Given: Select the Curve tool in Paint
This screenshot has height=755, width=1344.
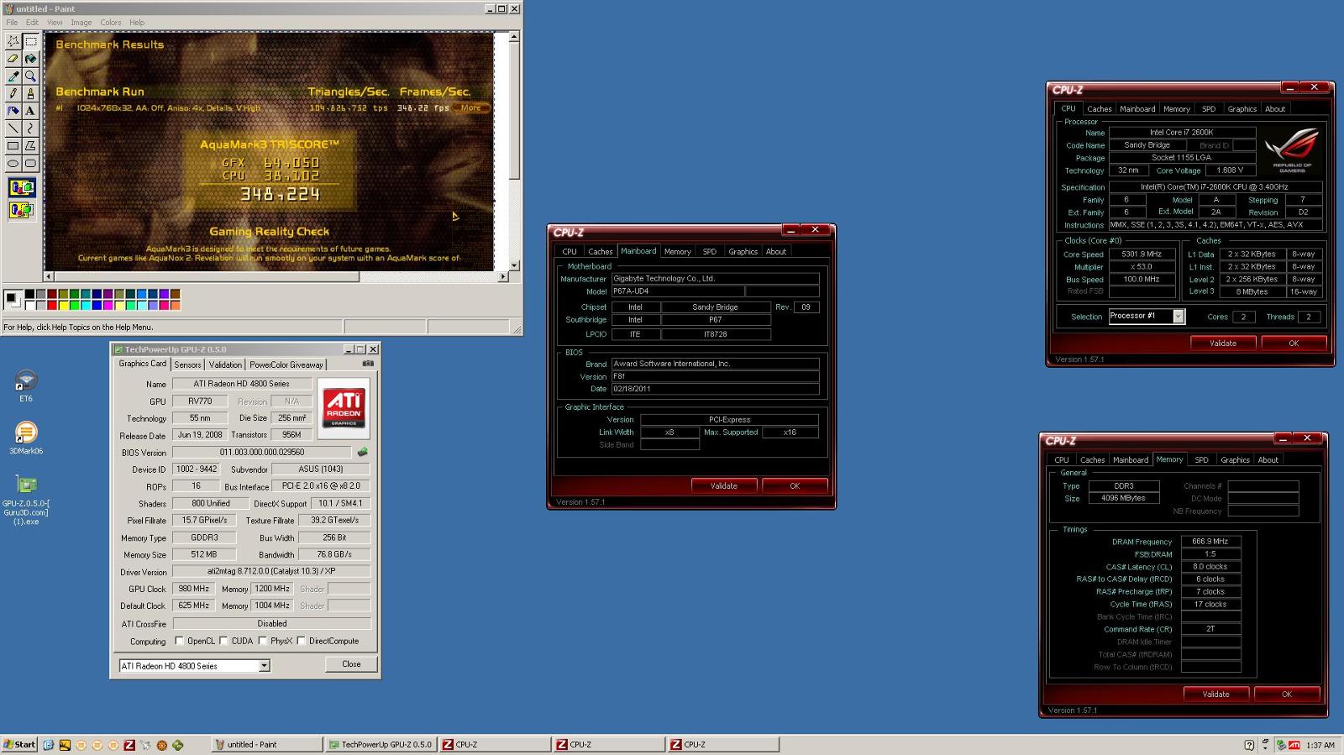Looking at the screenshot, I should [30, 128].
